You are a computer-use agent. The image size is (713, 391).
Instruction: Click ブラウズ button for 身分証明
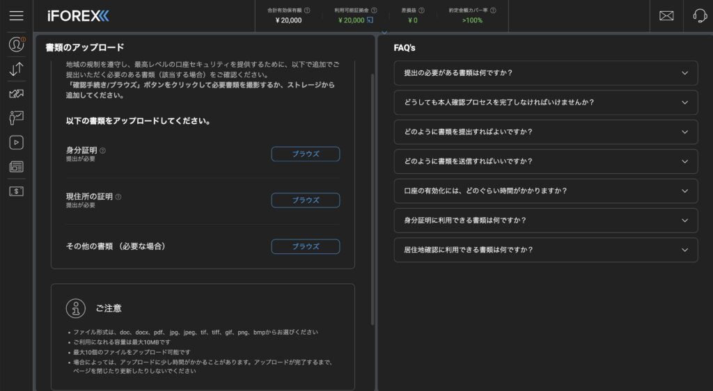306,154
